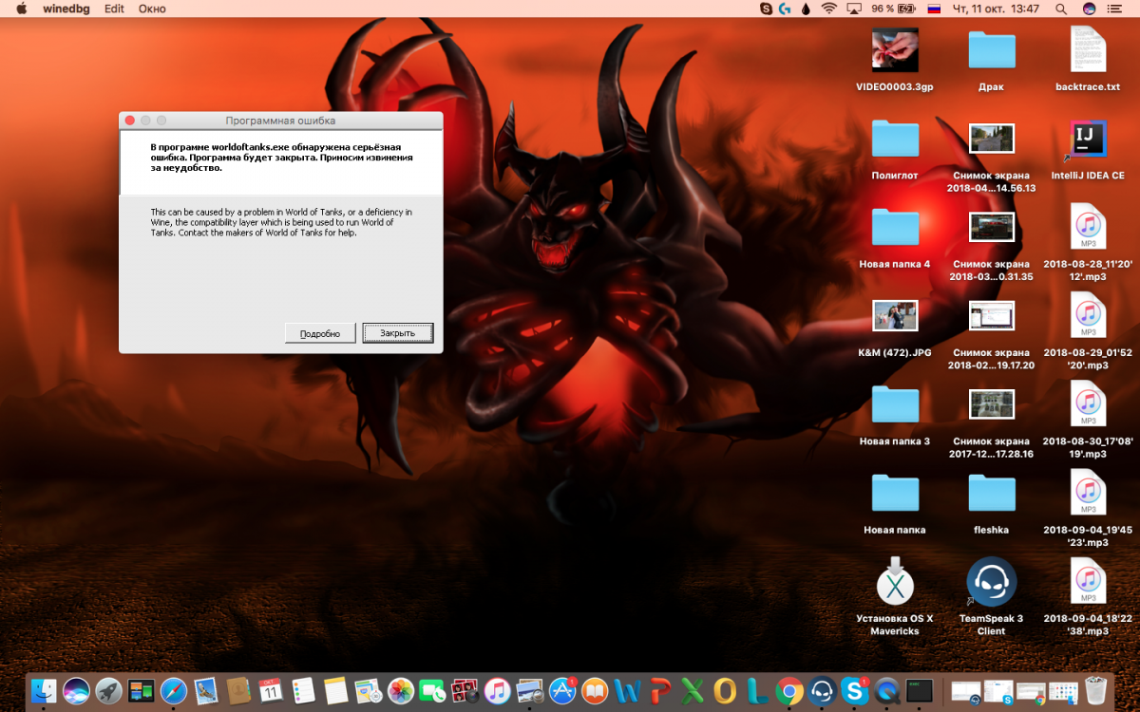This screenshot has height=712, width=1140.
Task: Open FaceTime green icon in Dock
Action: pyautogui.click(x=432, y=690)
